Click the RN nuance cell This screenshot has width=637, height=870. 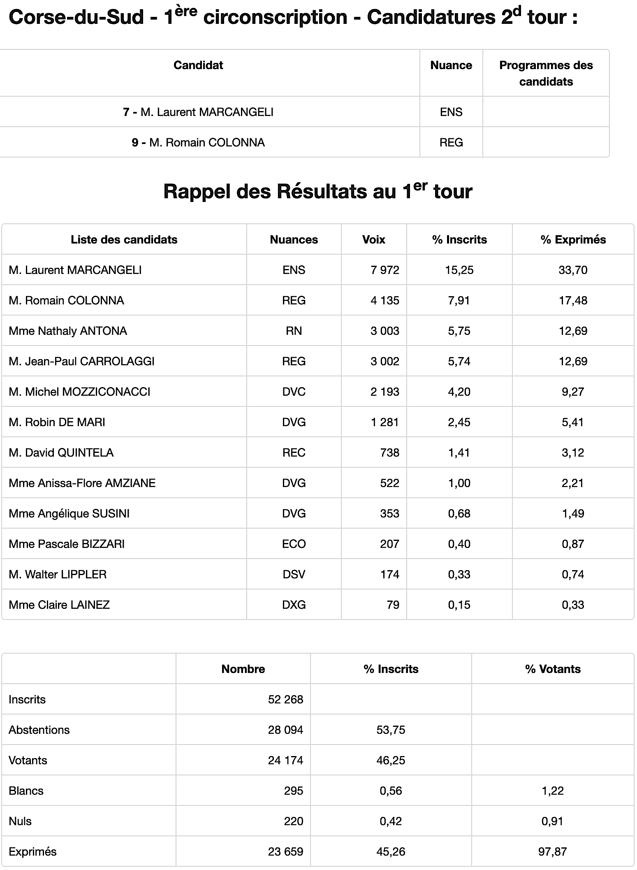tap(294, 331)
